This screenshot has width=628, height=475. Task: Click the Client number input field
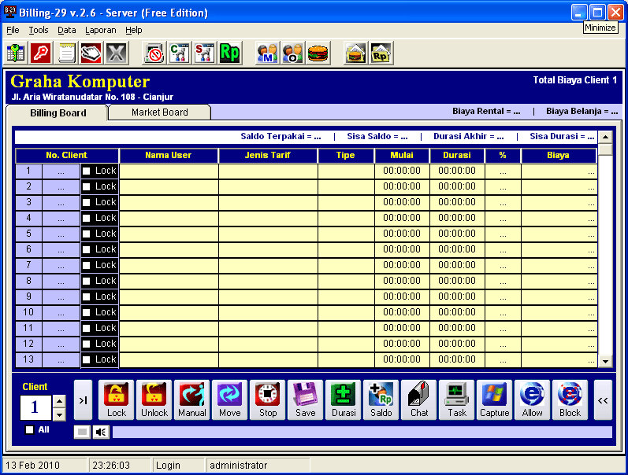[35, 407]
